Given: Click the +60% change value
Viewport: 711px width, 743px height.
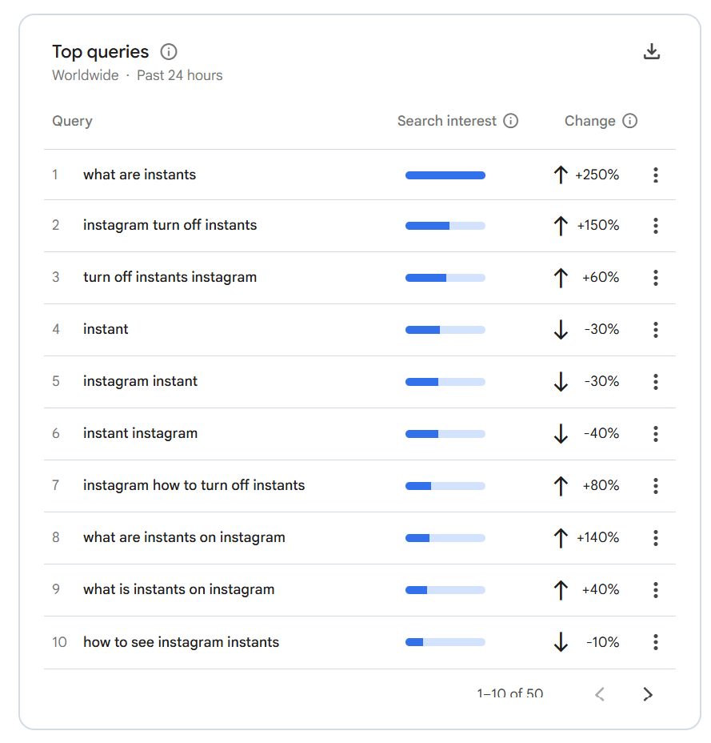Looking at the screenshot, I should pos(601,277).
